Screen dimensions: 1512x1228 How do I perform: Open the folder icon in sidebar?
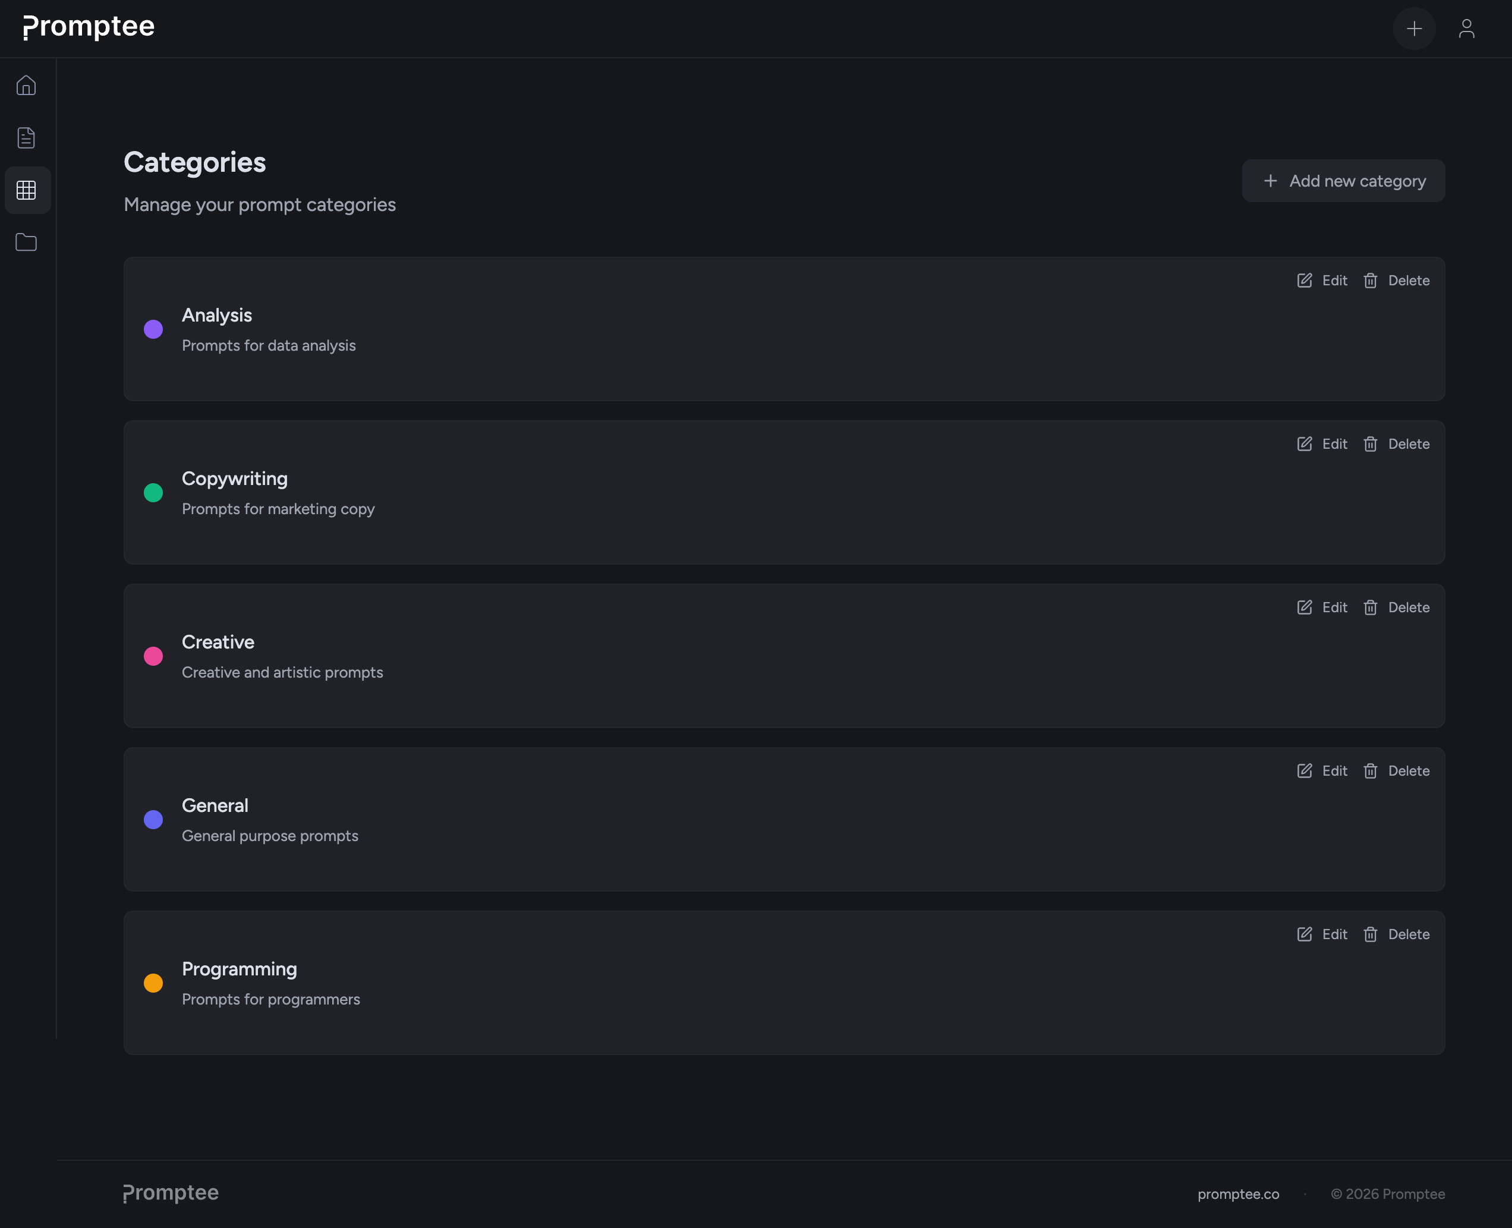pos(26,242)
